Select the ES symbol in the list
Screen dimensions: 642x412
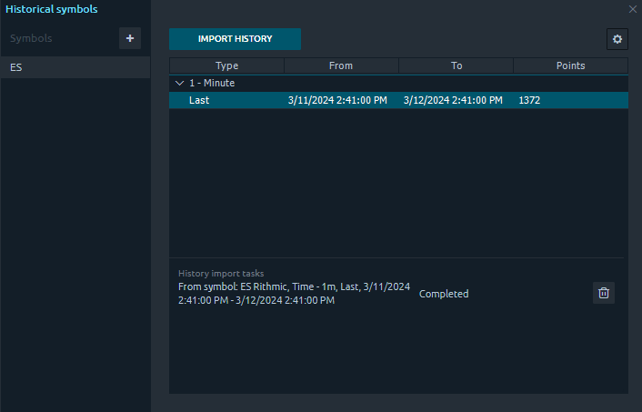pyautogui.click(x=75, y=67)
